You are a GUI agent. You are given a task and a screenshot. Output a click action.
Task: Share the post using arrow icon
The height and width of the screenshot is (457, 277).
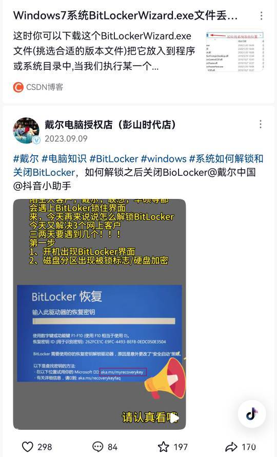tap(231, 447)
